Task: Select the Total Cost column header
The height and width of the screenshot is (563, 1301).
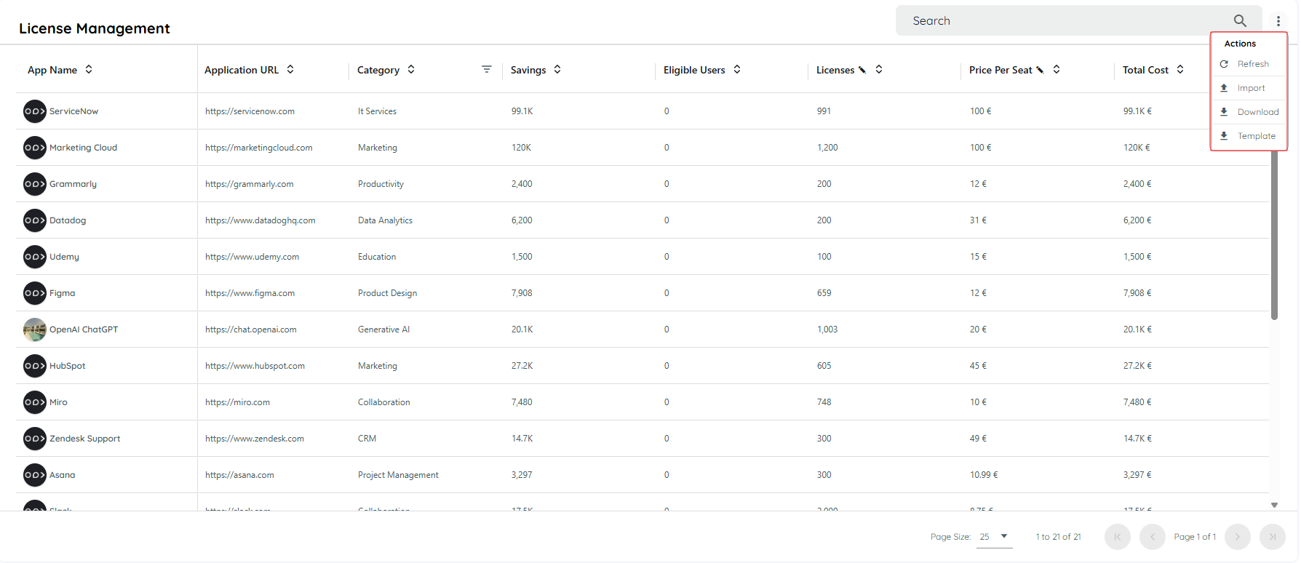Action: pos(1145,70)
